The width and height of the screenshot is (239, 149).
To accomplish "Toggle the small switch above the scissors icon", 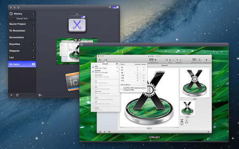I will click(83, 17).
